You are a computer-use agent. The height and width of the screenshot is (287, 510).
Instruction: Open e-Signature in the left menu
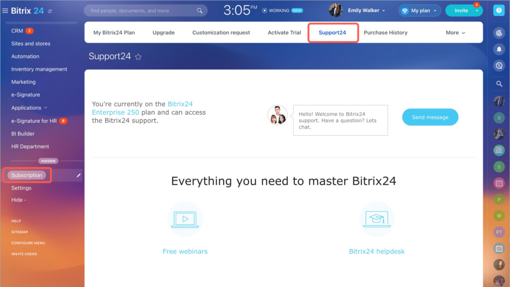pyautogui.click(x=25, y=95)
